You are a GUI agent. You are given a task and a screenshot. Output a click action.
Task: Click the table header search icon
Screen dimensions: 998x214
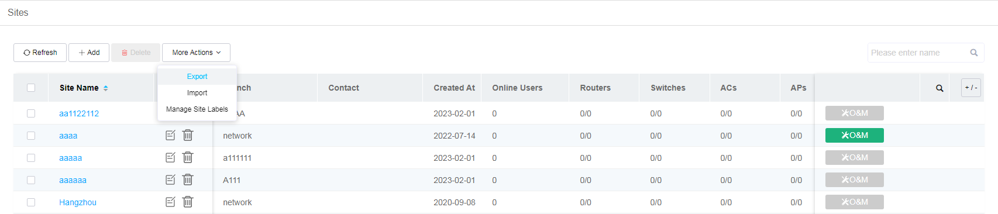pos(940,88)
